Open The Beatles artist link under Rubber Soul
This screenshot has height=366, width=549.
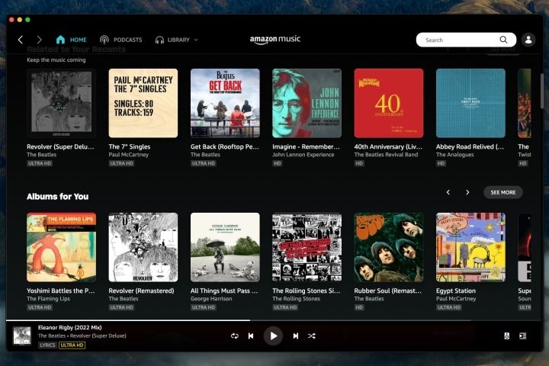click(x=369, y=299)
